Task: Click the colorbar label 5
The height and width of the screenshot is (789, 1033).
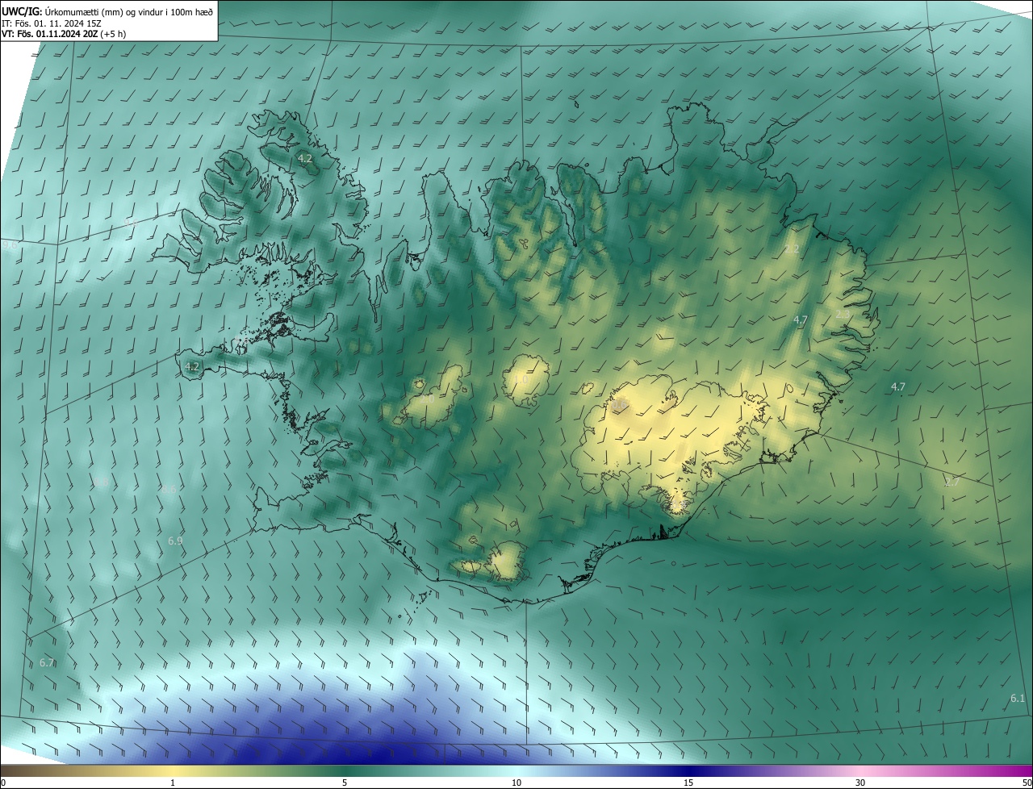Action: coord(345,783)
